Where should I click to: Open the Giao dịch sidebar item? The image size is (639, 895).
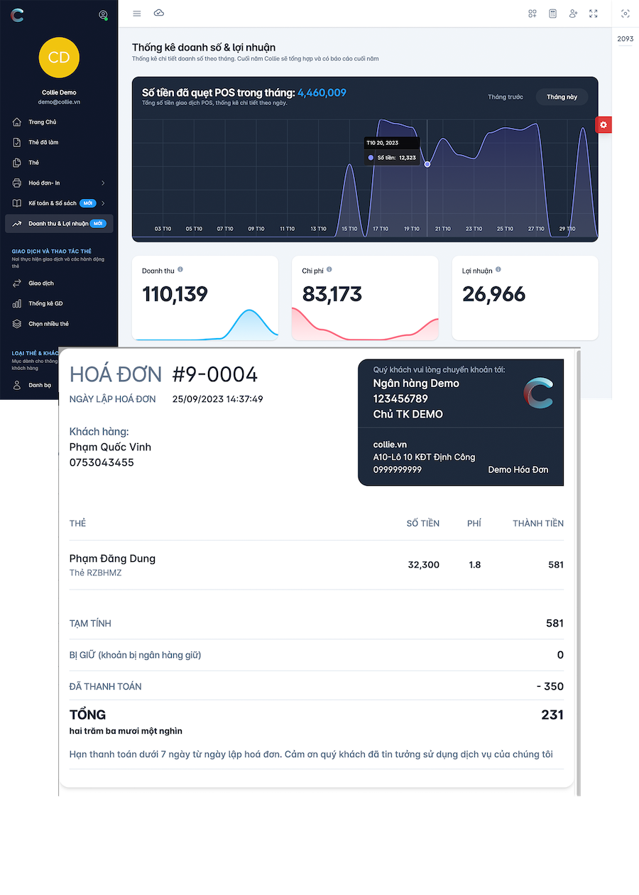pos(40,283)
